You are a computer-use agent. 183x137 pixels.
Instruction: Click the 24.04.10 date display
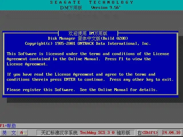pos(172,133)
